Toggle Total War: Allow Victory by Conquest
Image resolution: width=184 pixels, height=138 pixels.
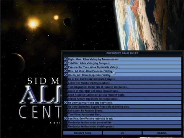(122, 63)
